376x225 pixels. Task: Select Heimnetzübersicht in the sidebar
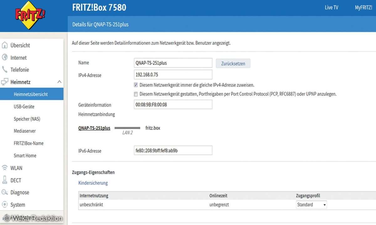pos(31,94)
